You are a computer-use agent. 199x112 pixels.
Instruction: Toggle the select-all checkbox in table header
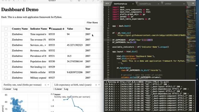pyautogui.click(x=6, y=29)
